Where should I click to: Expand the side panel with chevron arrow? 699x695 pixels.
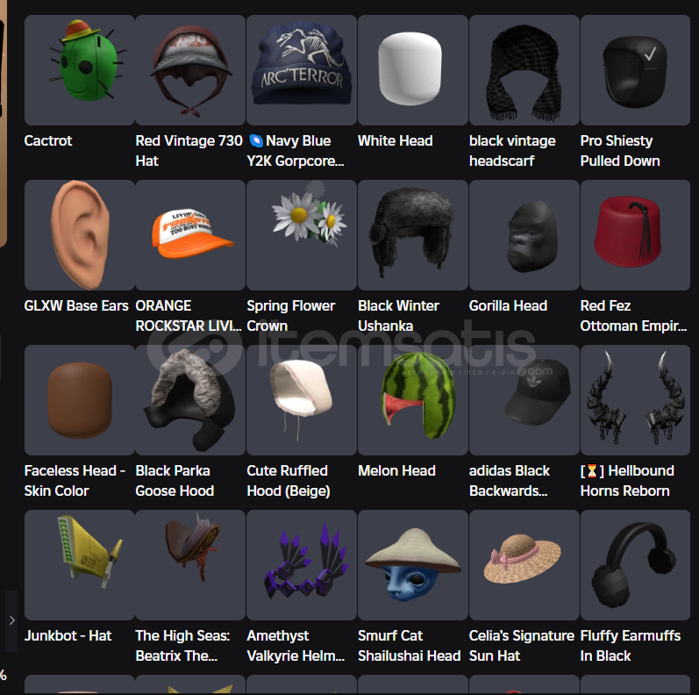click(x=11, y=620)
